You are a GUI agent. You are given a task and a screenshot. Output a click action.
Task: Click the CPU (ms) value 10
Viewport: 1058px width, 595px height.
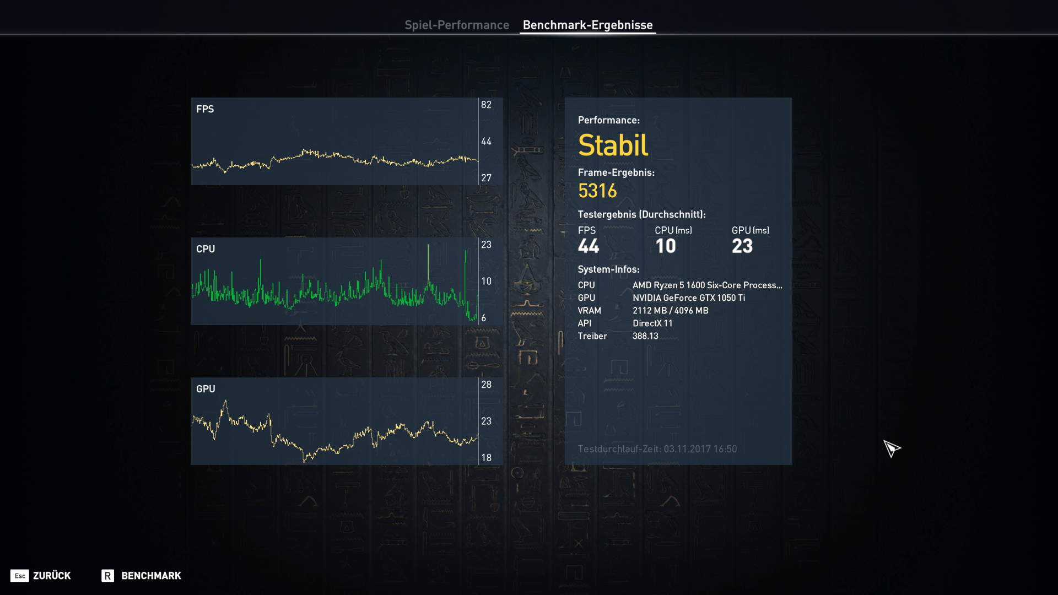pos(665,246)
